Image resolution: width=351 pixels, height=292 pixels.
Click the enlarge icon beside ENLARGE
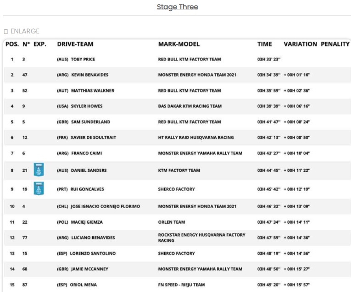[6, 32]
